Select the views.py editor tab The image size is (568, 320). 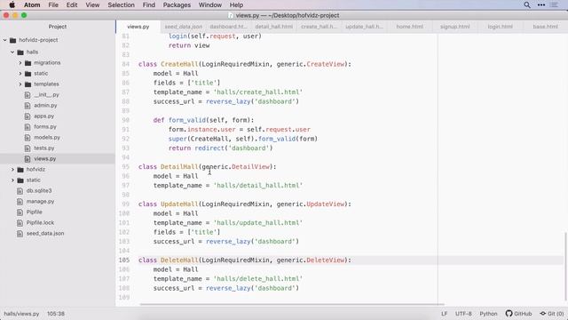point(138,27)
